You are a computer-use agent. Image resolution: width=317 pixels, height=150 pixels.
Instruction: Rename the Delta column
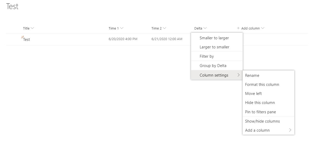pos(252,76)
